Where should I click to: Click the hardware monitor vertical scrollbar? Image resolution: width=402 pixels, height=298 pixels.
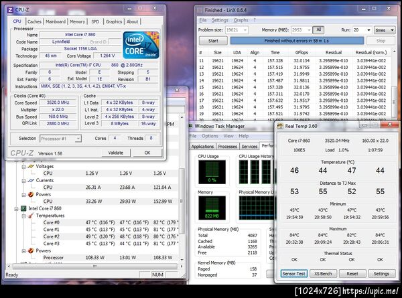coord(182,187)
